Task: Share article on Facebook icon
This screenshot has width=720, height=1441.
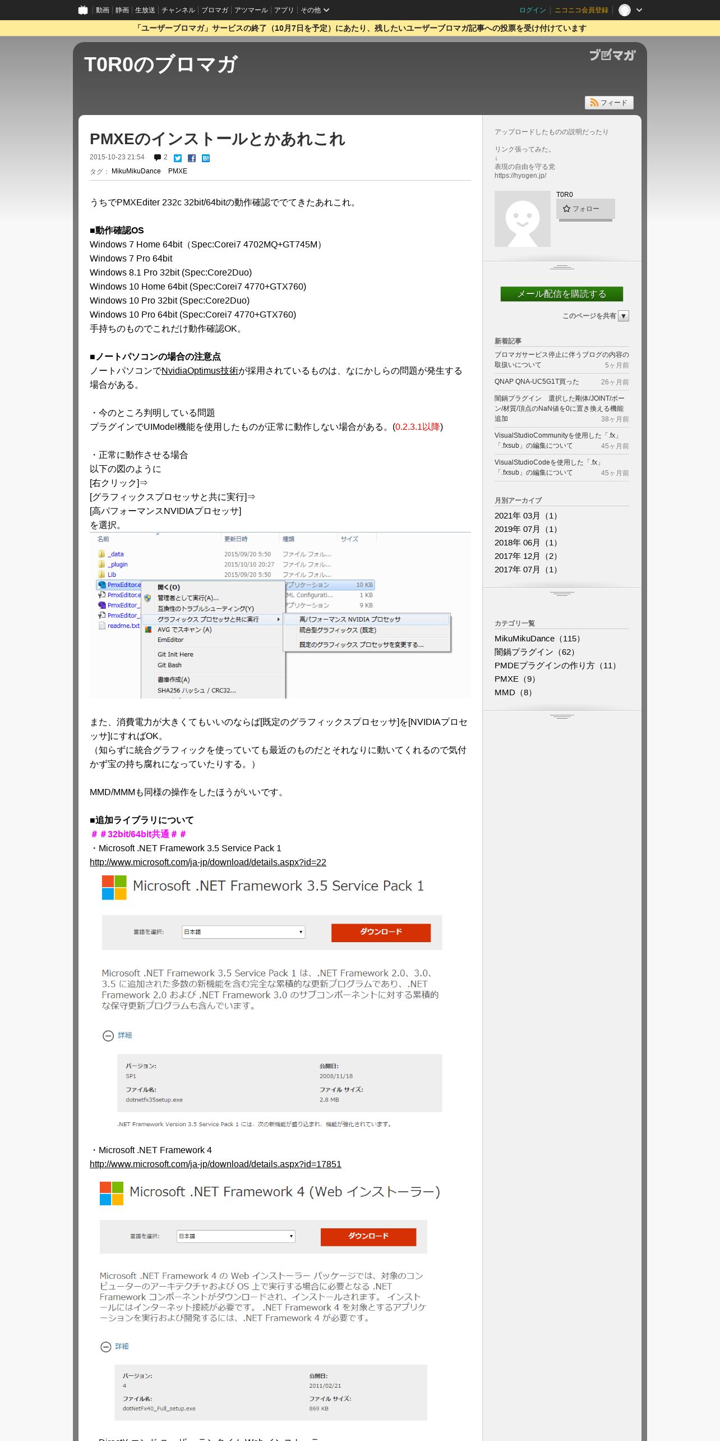Action: (x=192, y=158)
